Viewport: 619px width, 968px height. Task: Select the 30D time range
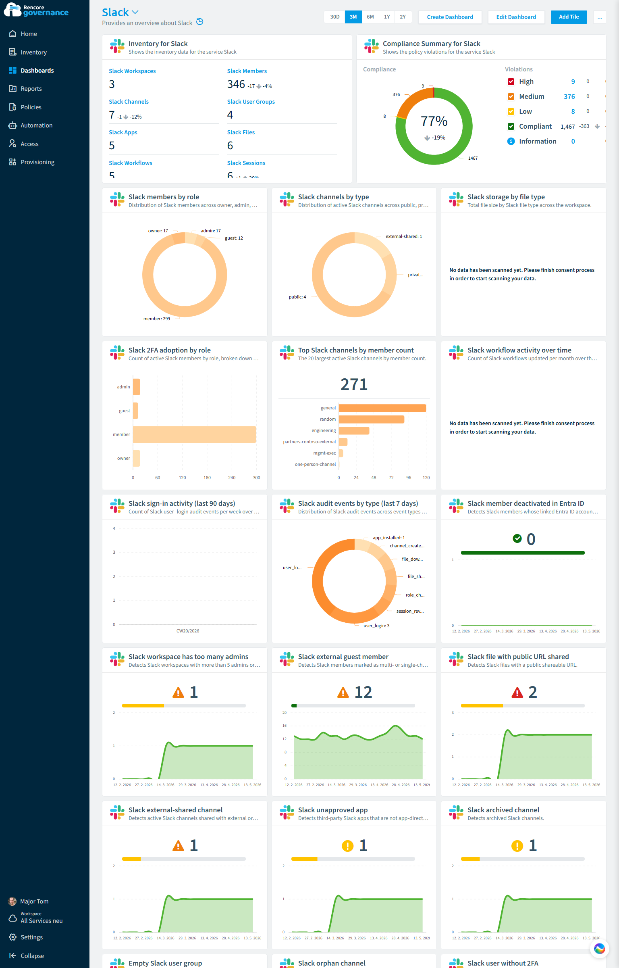coord(334,17)
